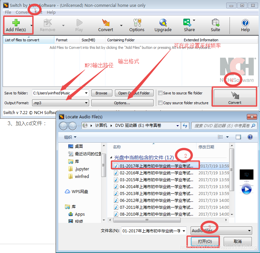The width and height of the screenshot is (260, 253).
Task: Select WPS网盘 in sidebar
Action: tap(76, 192)
